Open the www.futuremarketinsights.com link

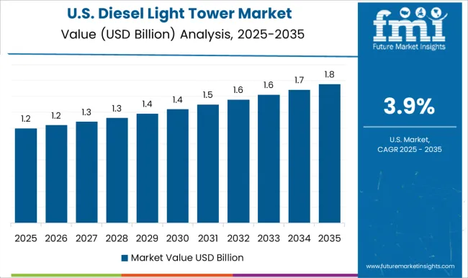click(x=410, y=266)
